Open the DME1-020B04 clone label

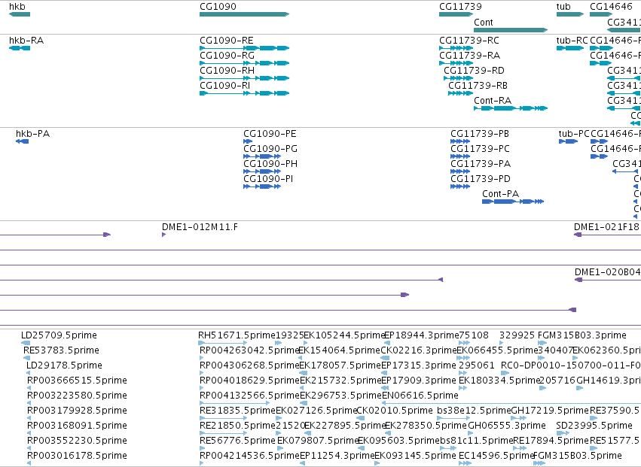tap(607, 272)
